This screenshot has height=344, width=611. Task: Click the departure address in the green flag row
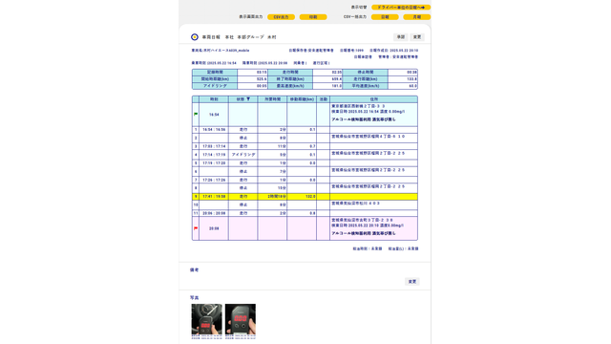click(x=358, y=106)
